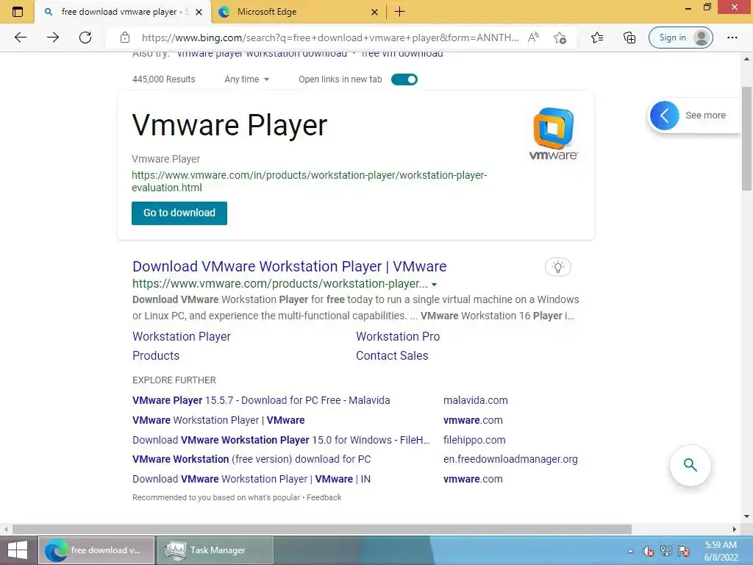Click the horizontal scrollbar thumb

tap(322, 529)
